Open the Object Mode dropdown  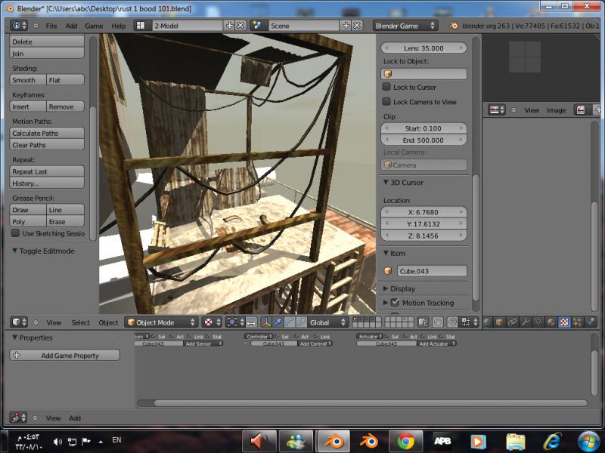coord(161,322)
